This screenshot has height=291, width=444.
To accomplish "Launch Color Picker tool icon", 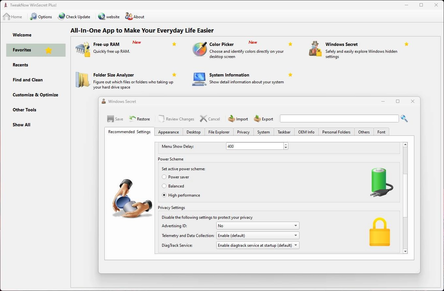I will click(x=199, y=49).
